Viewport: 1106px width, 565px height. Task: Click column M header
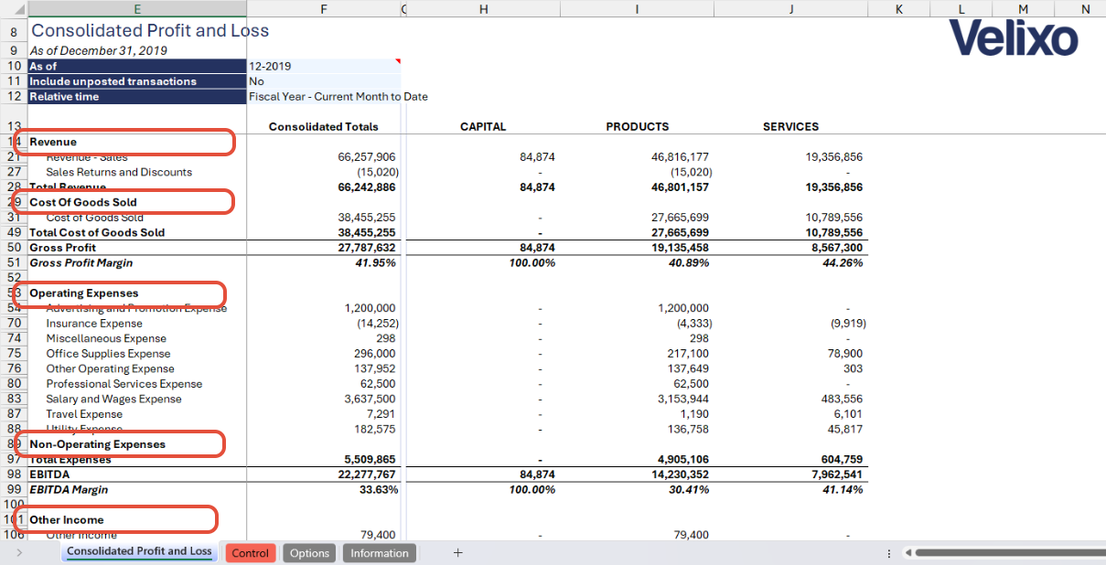[x=1023, y=9]
